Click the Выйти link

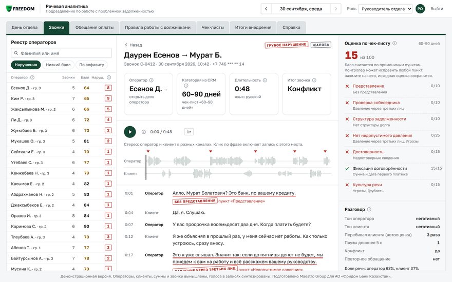437,9
